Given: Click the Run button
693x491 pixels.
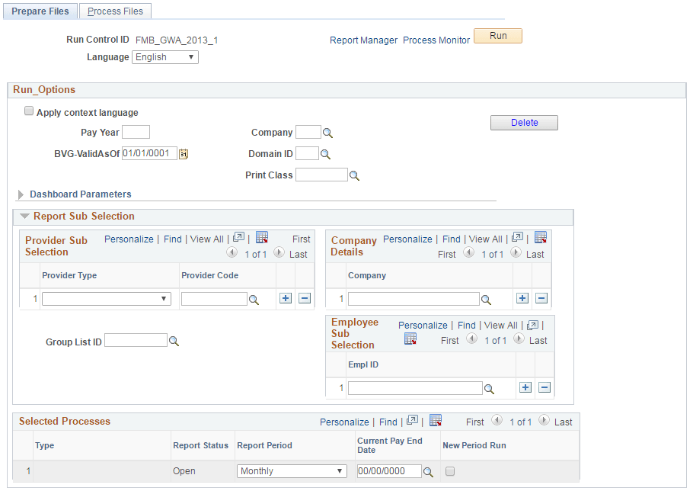Looking at the screenshot, I should pyautogui.click(x=497, y=36).
